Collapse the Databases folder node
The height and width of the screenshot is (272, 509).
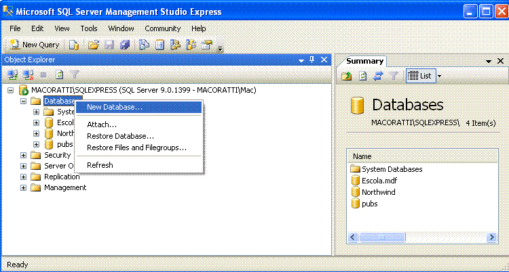(x=23, y=101)
